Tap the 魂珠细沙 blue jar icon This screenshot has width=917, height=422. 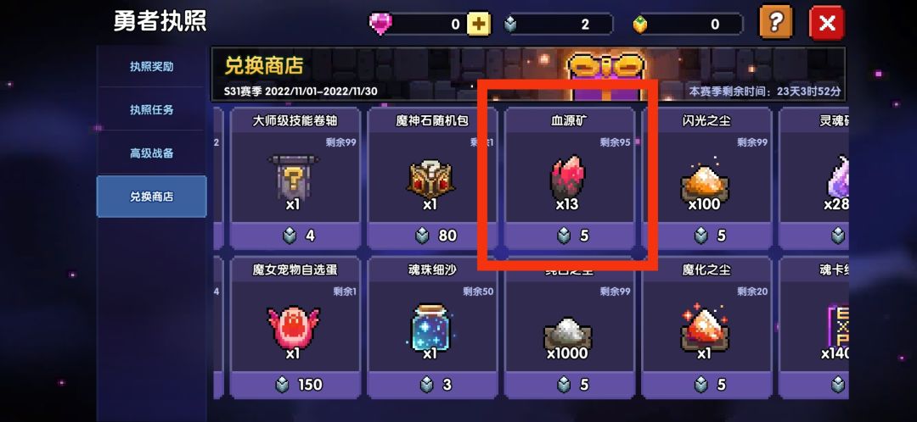pos(430,326)
